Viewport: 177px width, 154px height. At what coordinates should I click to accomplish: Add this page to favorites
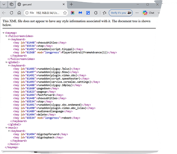(x=65, y=13)
